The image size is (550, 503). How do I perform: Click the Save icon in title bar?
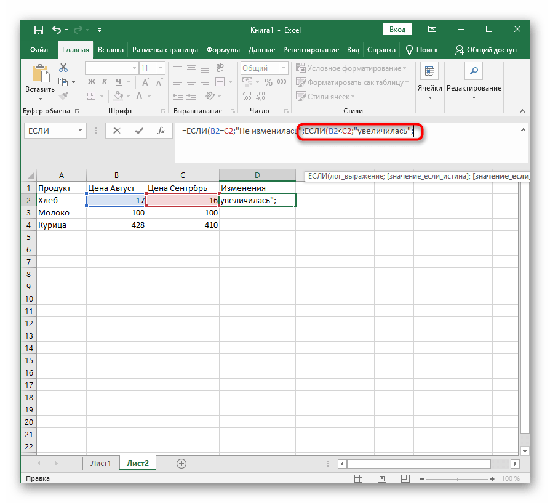point(38,30)
